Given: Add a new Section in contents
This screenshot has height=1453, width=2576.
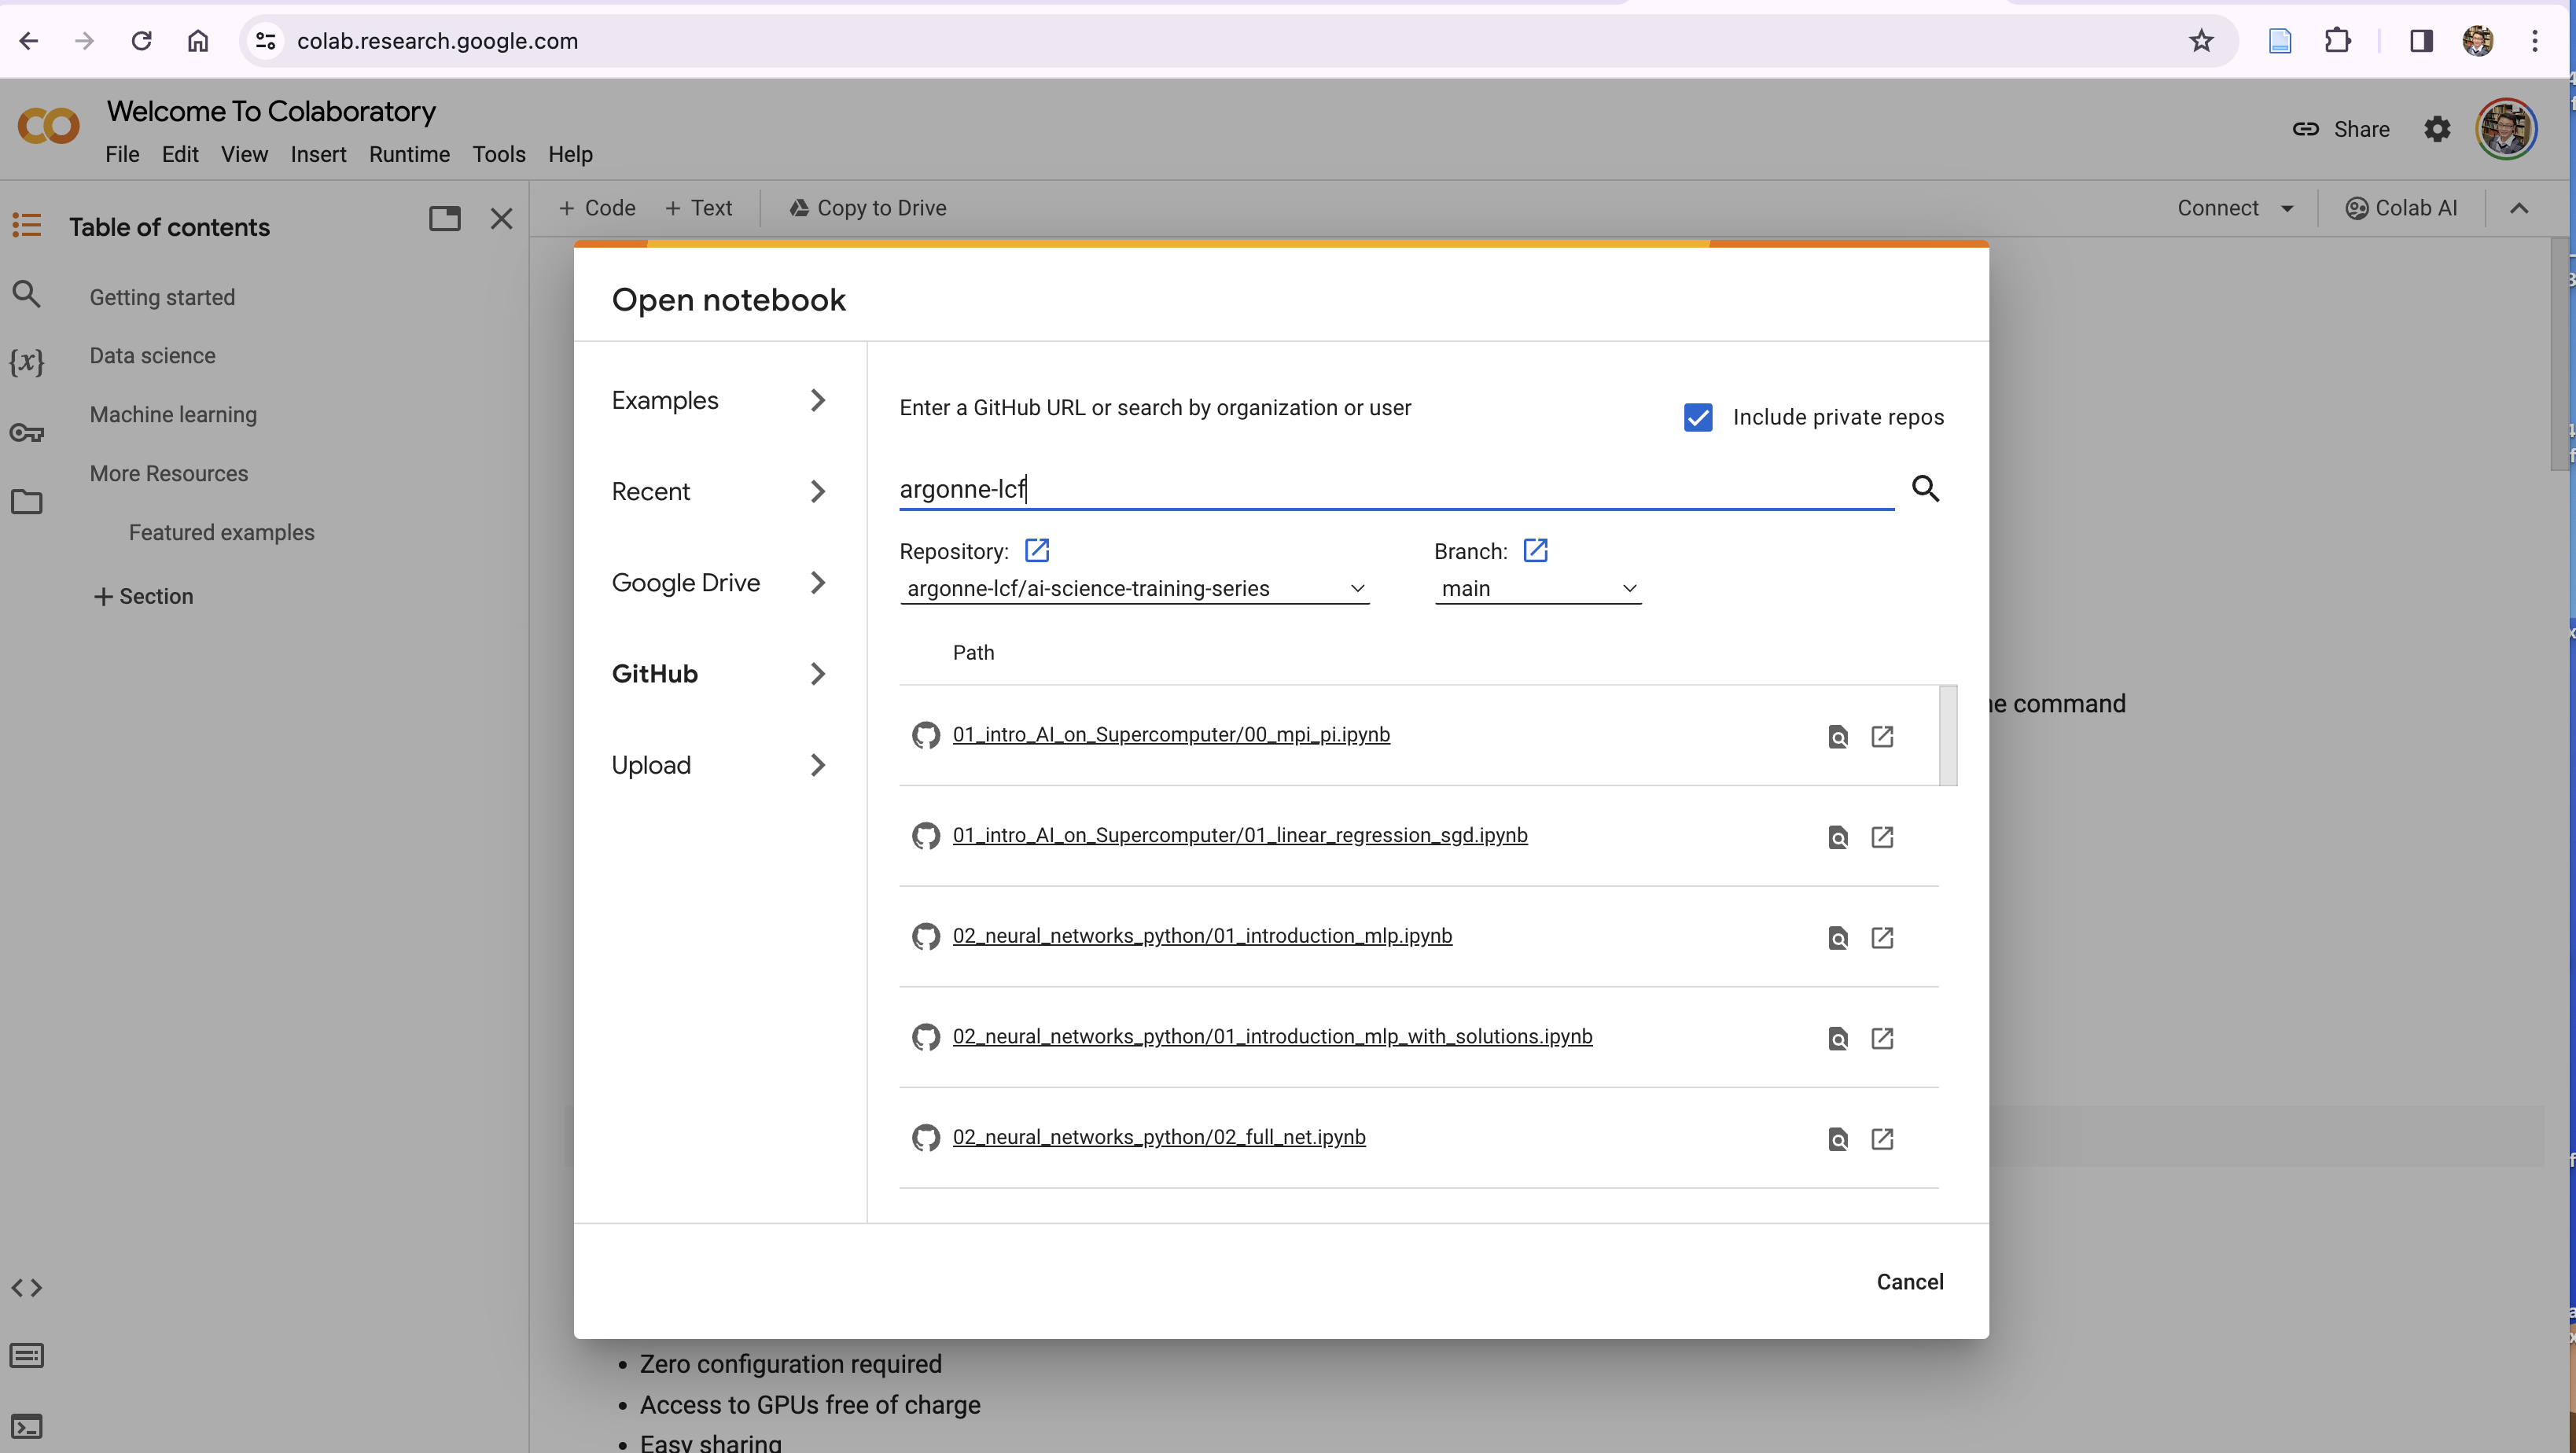Looking at the screenshot, I should pos(143,596).
